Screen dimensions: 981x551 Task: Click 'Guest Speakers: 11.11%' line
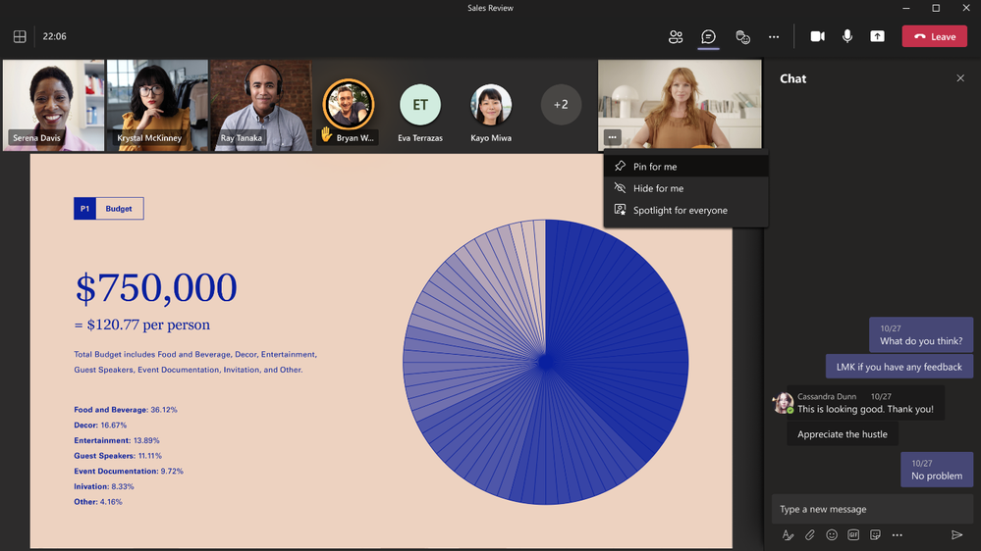[118, 456]
